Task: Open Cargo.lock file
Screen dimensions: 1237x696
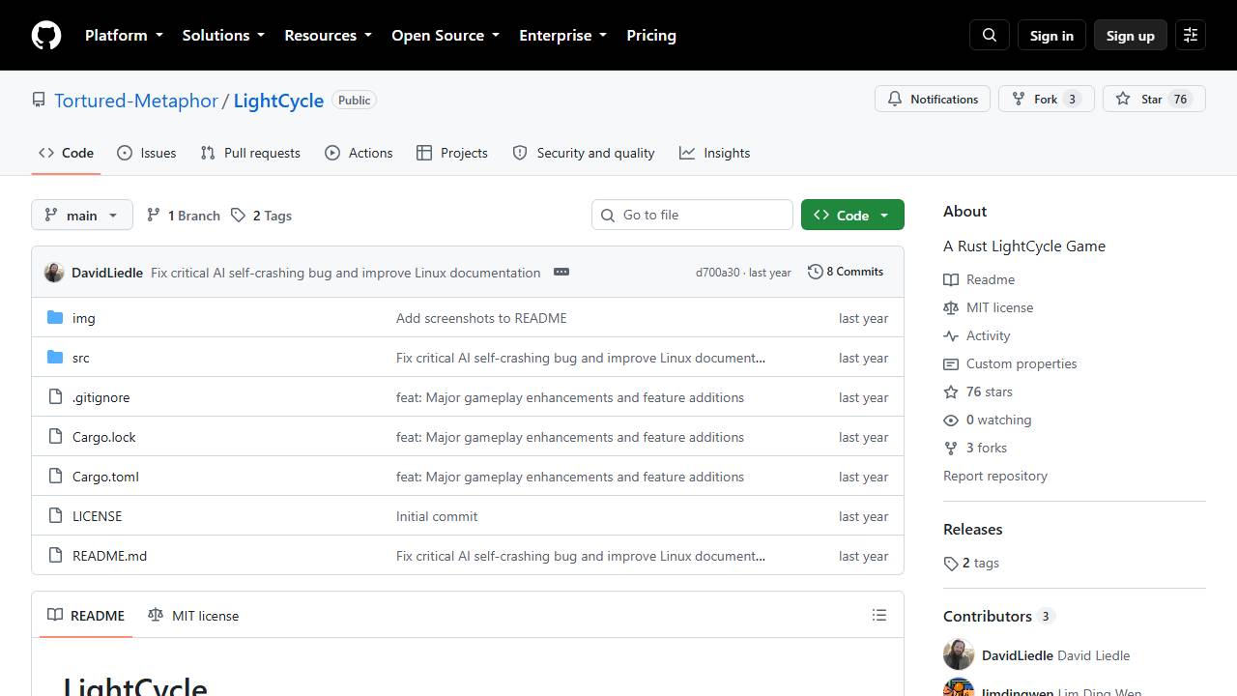Action: click(x=103, y=437)
